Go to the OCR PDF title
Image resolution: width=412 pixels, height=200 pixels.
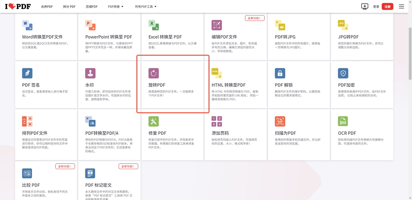point(347,133)
